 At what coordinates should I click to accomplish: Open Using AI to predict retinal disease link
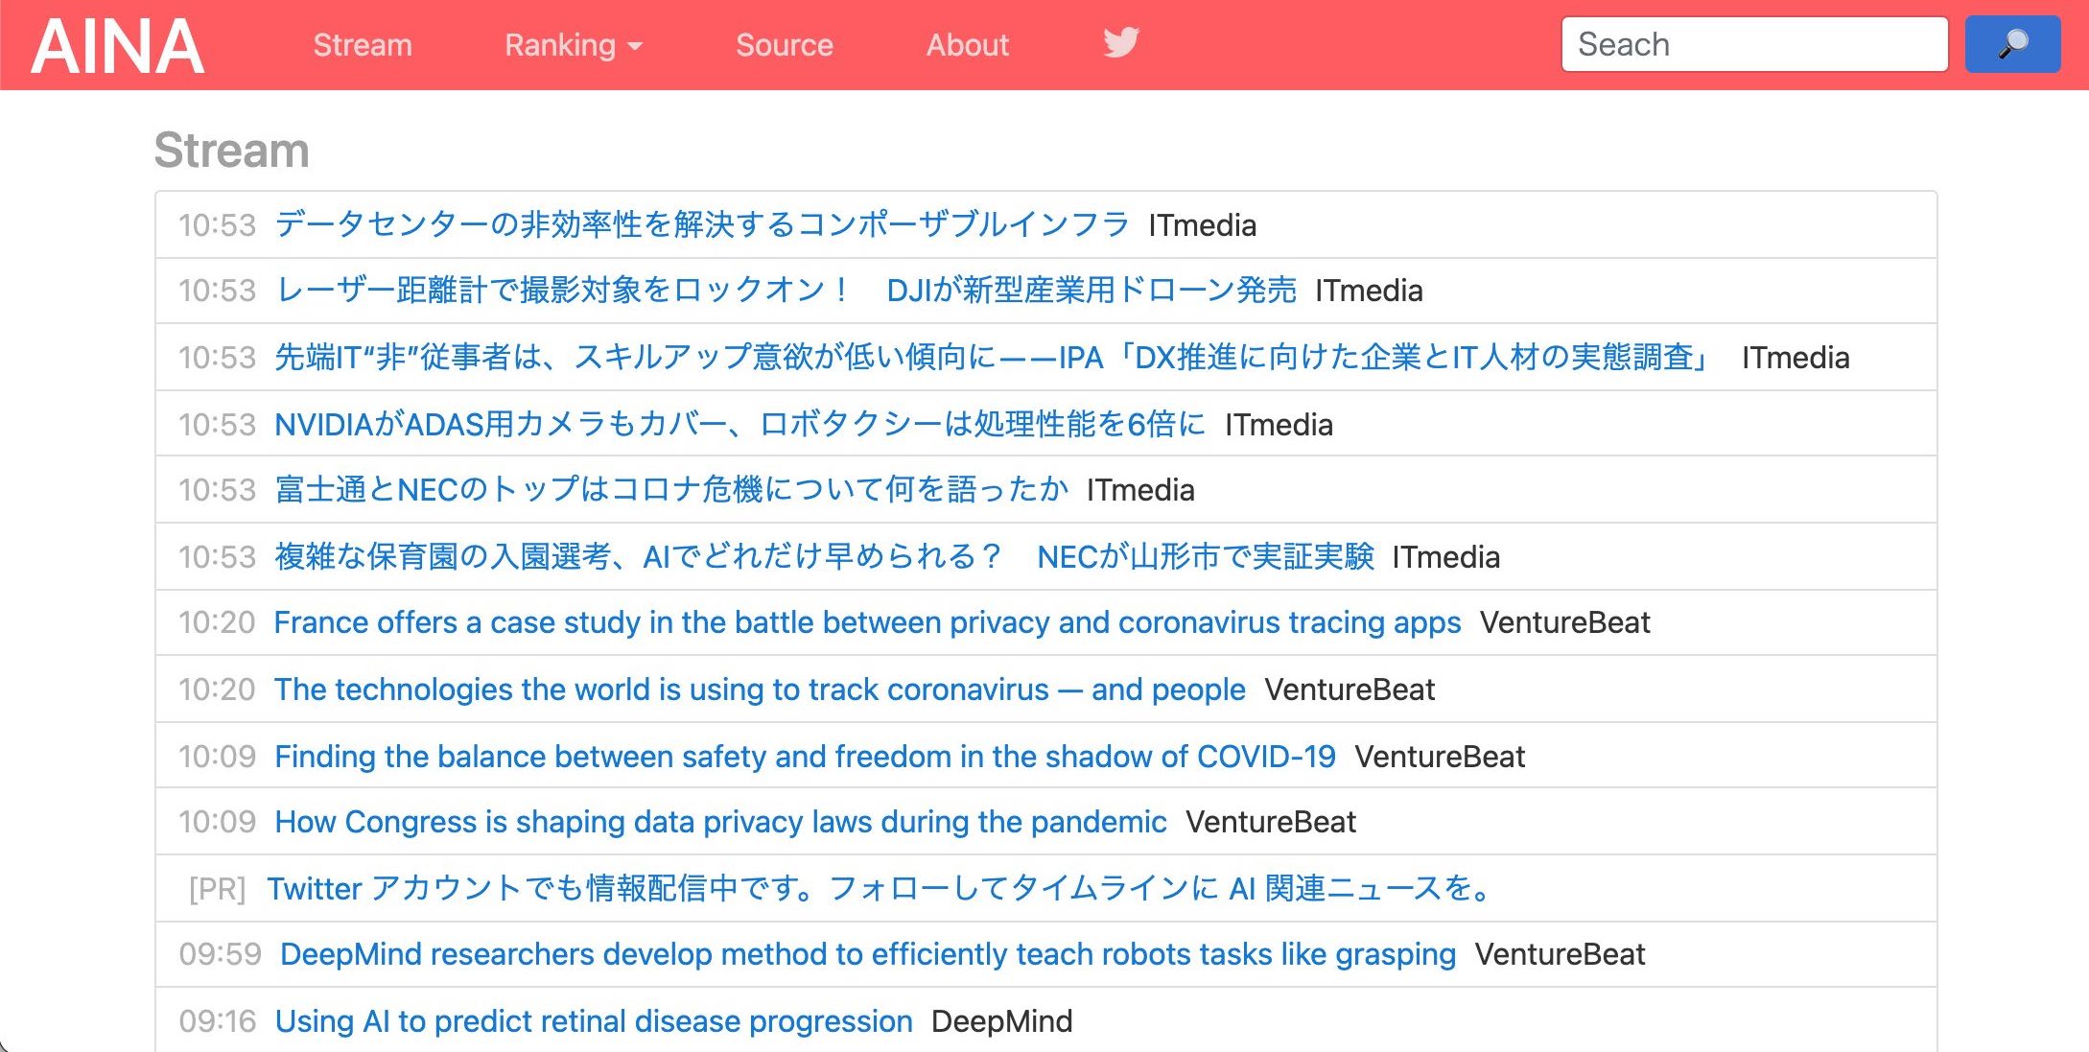click(x=594, y=1021)
